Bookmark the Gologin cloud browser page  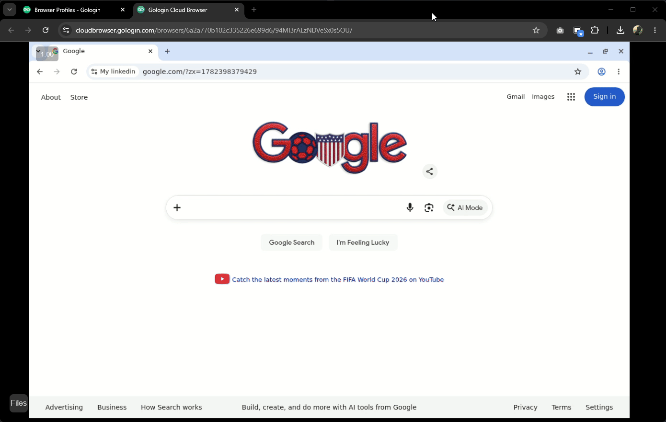pyautogui.click(x=536, y=30)
